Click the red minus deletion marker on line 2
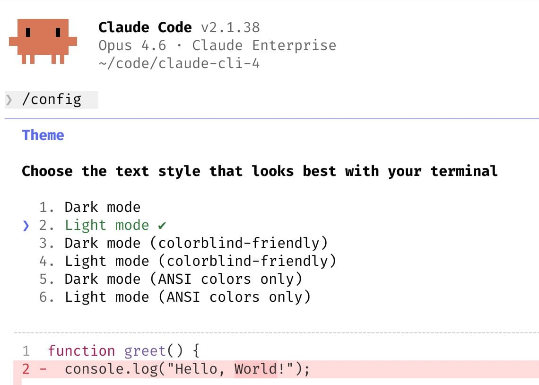539x385 pixels. [x=43, y=369]
